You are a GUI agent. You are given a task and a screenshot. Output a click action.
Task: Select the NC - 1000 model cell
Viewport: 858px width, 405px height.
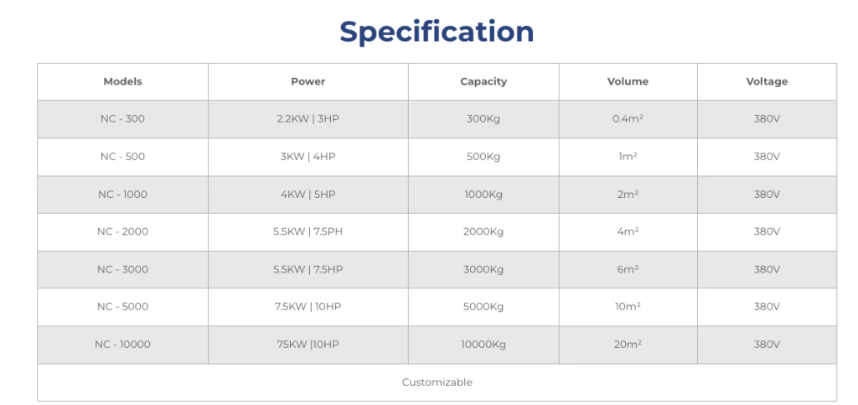click(x=122, y=195)
